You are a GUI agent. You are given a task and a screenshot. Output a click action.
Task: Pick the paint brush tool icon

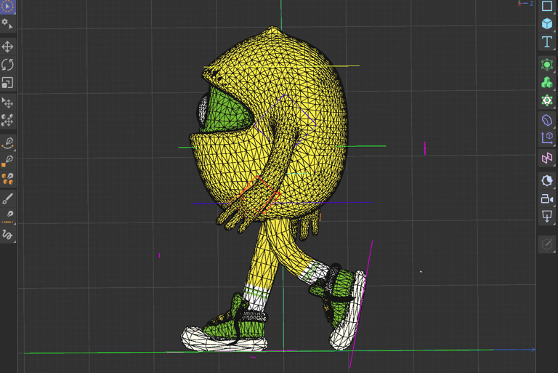point(7,198)
